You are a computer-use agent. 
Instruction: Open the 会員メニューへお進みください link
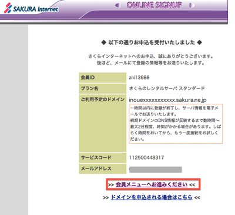(152, 184)
